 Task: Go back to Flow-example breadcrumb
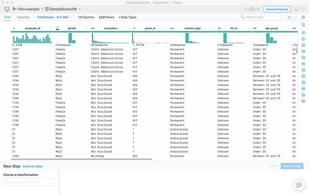[x=28, y=9]
